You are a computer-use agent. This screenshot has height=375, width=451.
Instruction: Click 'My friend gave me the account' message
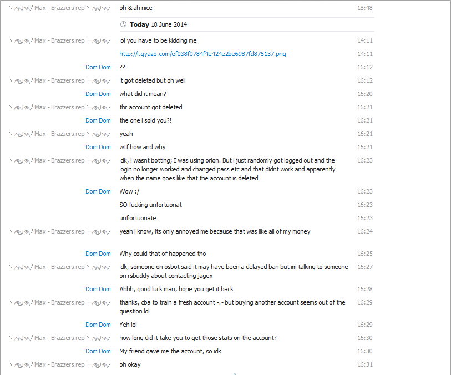(170, 351)
